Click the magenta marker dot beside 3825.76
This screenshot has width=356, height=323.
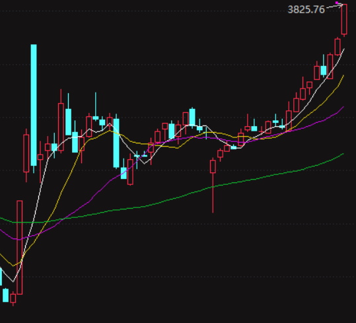[x=337, y=3]
